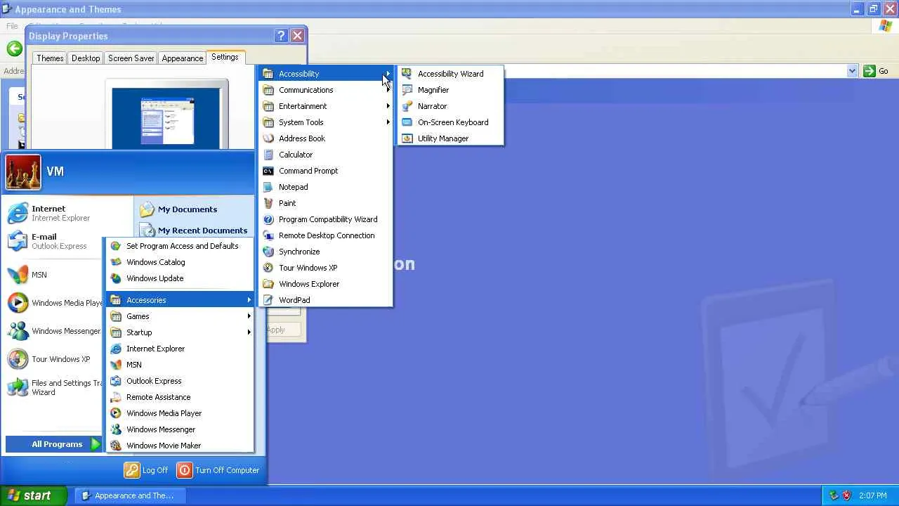The width and height of the screenshot is (899, 506).
Task: Open My Documents from Start menu
Action: click(187, 209)
